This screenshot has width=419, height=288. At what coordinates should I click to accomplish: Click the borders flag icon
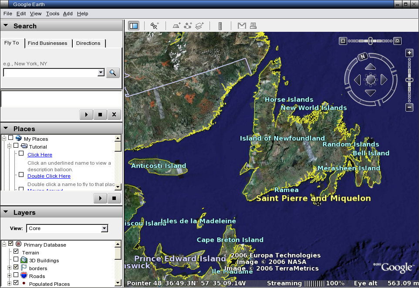[24, 268]
